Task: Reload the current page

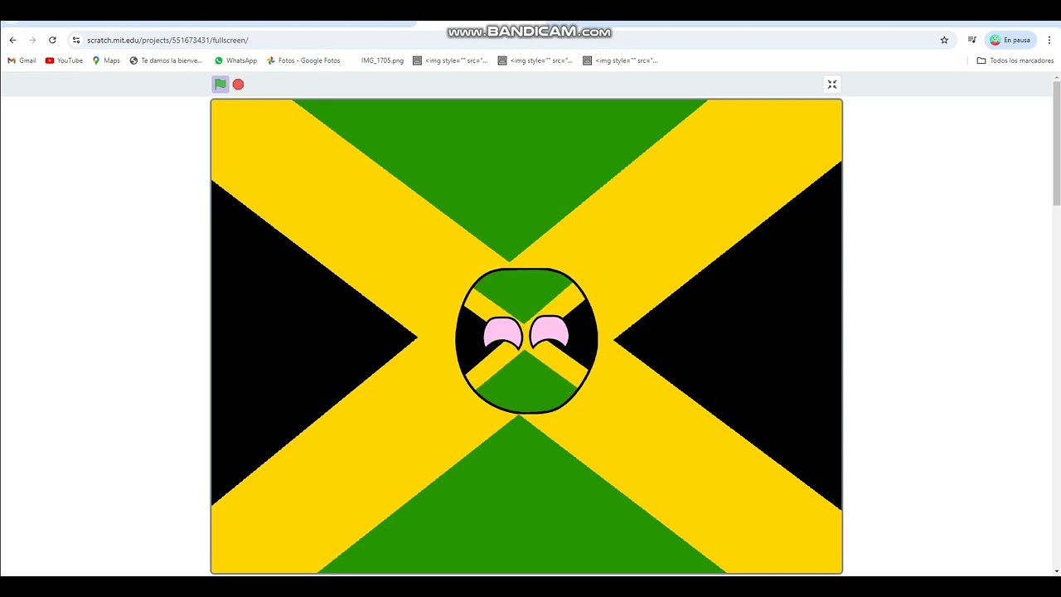Action: click(x=52, y=40)
